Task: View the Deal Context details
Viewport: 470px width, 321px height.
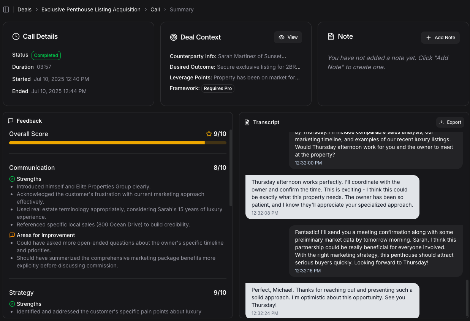Action: point(288,37)
